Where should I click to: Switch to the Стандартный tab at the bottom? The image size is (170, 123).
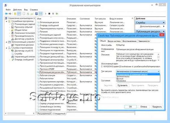pos(59,114)
